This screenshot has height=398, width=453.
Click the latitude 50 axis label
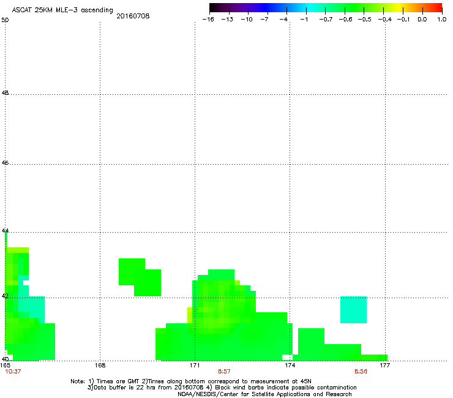pos(5,20)
